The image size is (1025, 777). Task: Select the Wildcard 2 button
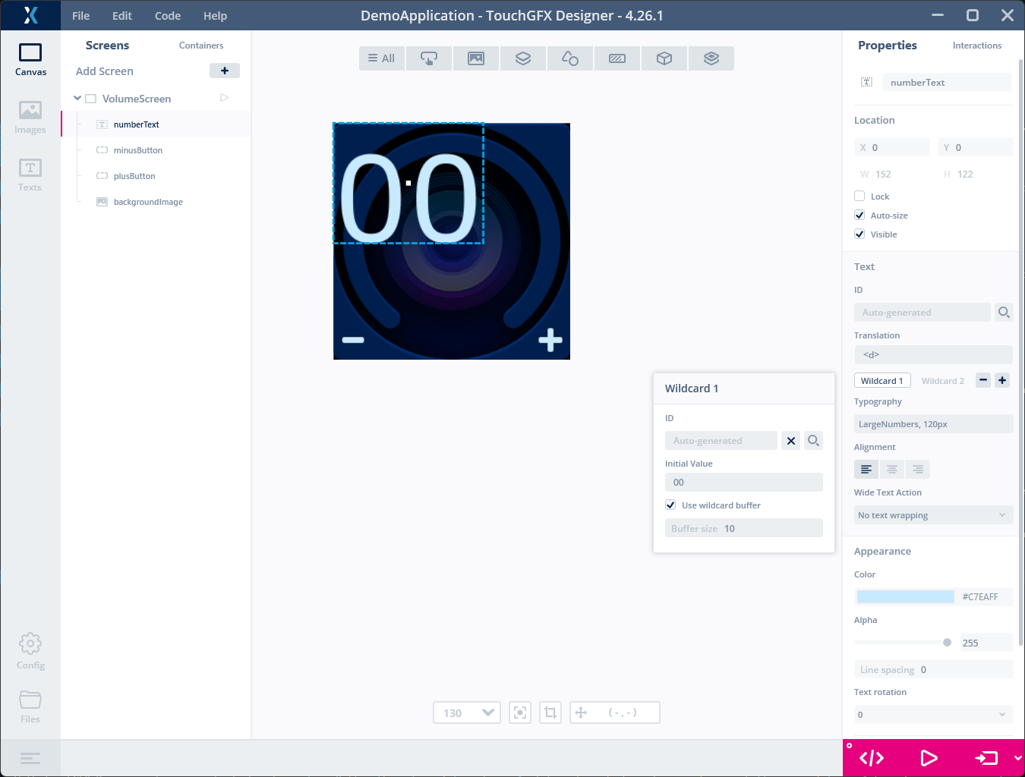click(x=942, y=381)
